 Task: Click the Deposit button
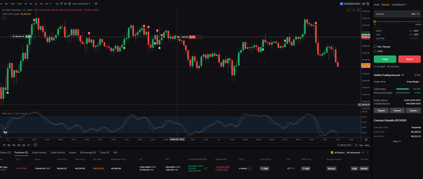click(381, 110)
